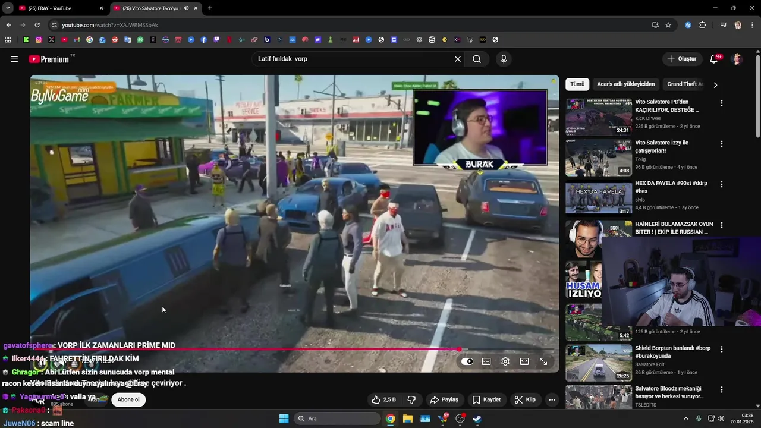The width and height of the screenshot is (761, 428).
Task: Open the Windows Start menu
Action: (284, 418)
